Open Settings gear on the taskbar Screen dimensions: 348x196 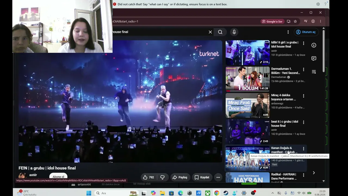tap(244, 193)
